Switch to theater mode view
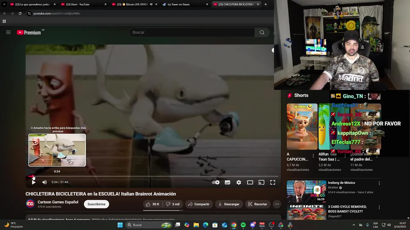Screen dimensions: 410x230 (250, 182)
